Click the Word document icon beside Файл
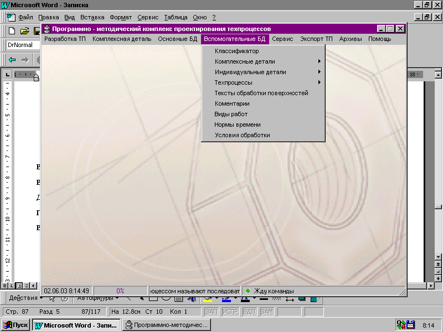 (11, 17)
